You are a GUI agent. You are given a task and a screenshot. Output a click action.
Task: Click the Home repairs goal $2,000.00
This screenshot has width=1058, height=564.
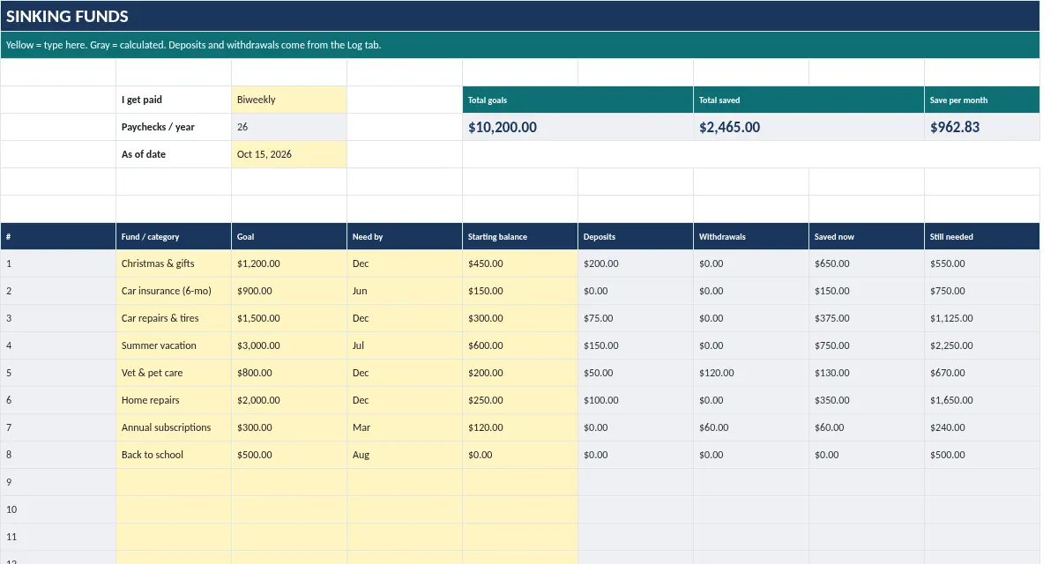click(x=289, y=400)
